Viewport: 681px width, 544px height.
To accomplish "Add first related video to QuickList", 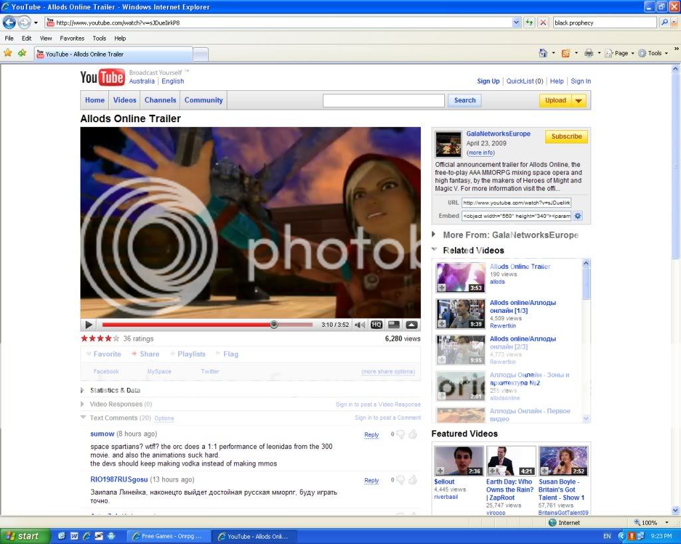I will 441,288.
